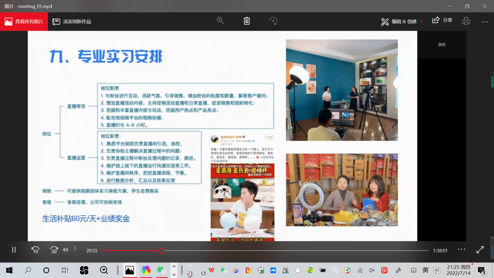Screen dimensions: 494x278
Task: Toggle the muted system volume tray icon
Action: tap(372, 270)
